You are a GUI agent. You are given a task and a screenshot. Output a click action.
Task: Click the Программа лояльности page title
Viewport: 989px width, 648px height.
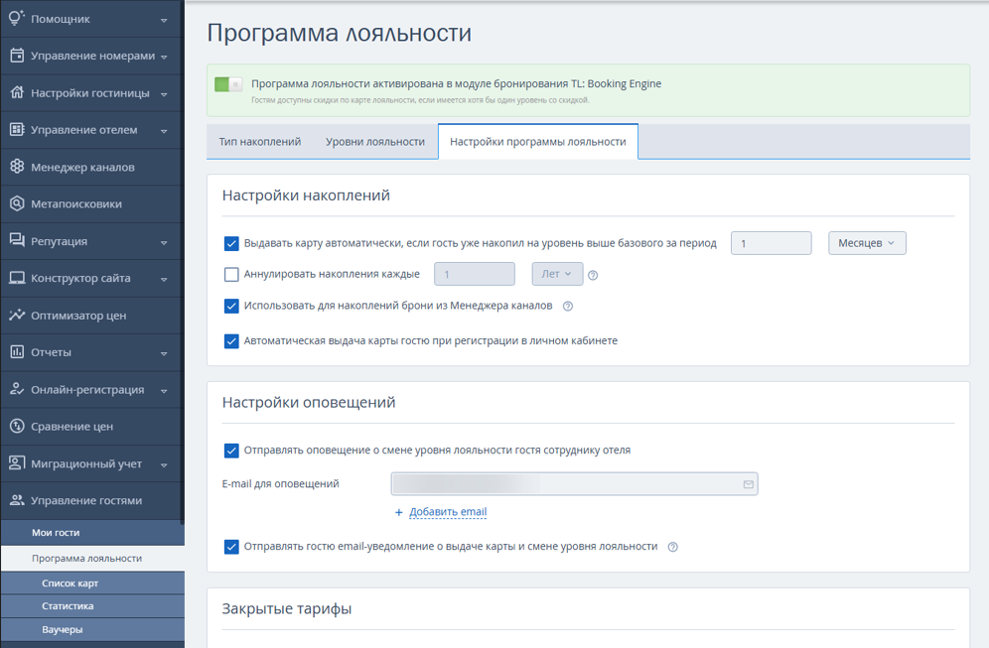340,33
